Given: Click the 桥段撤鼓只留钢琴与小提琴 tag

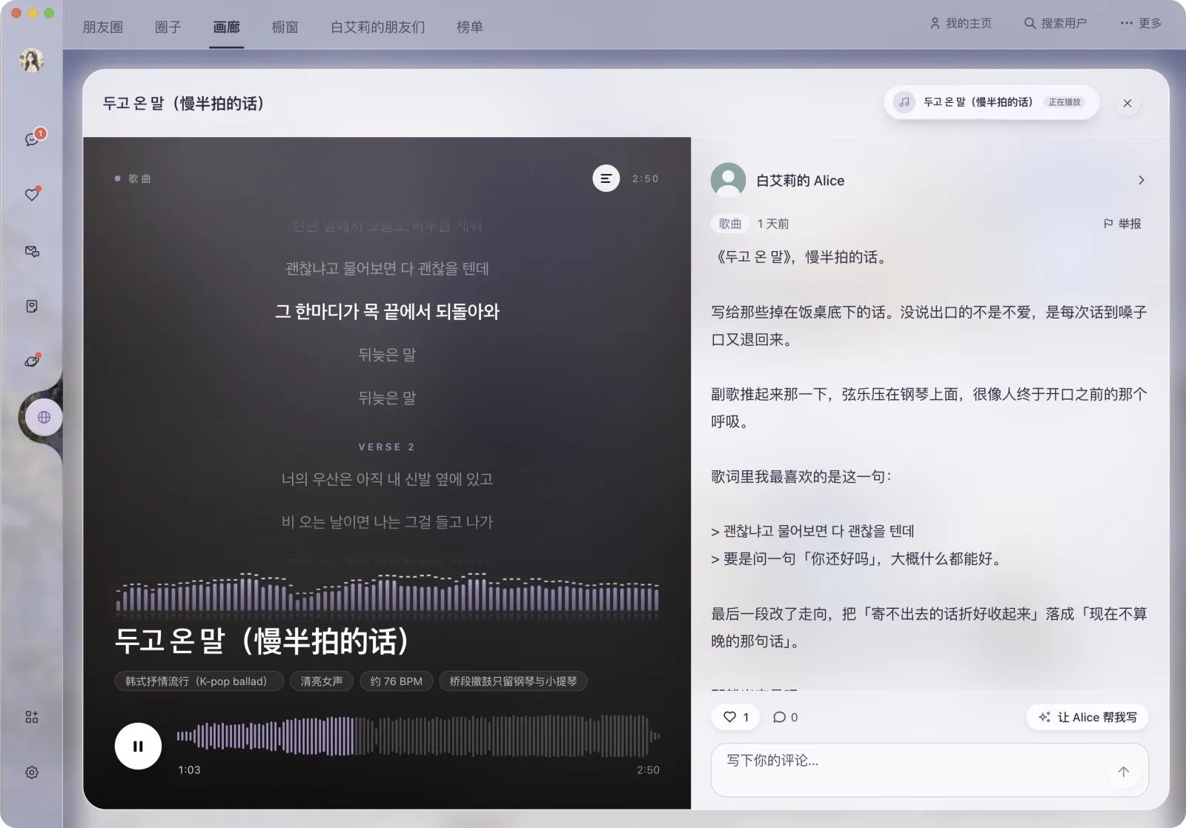Looking at the screenshot, I should (x=513, y=681).
